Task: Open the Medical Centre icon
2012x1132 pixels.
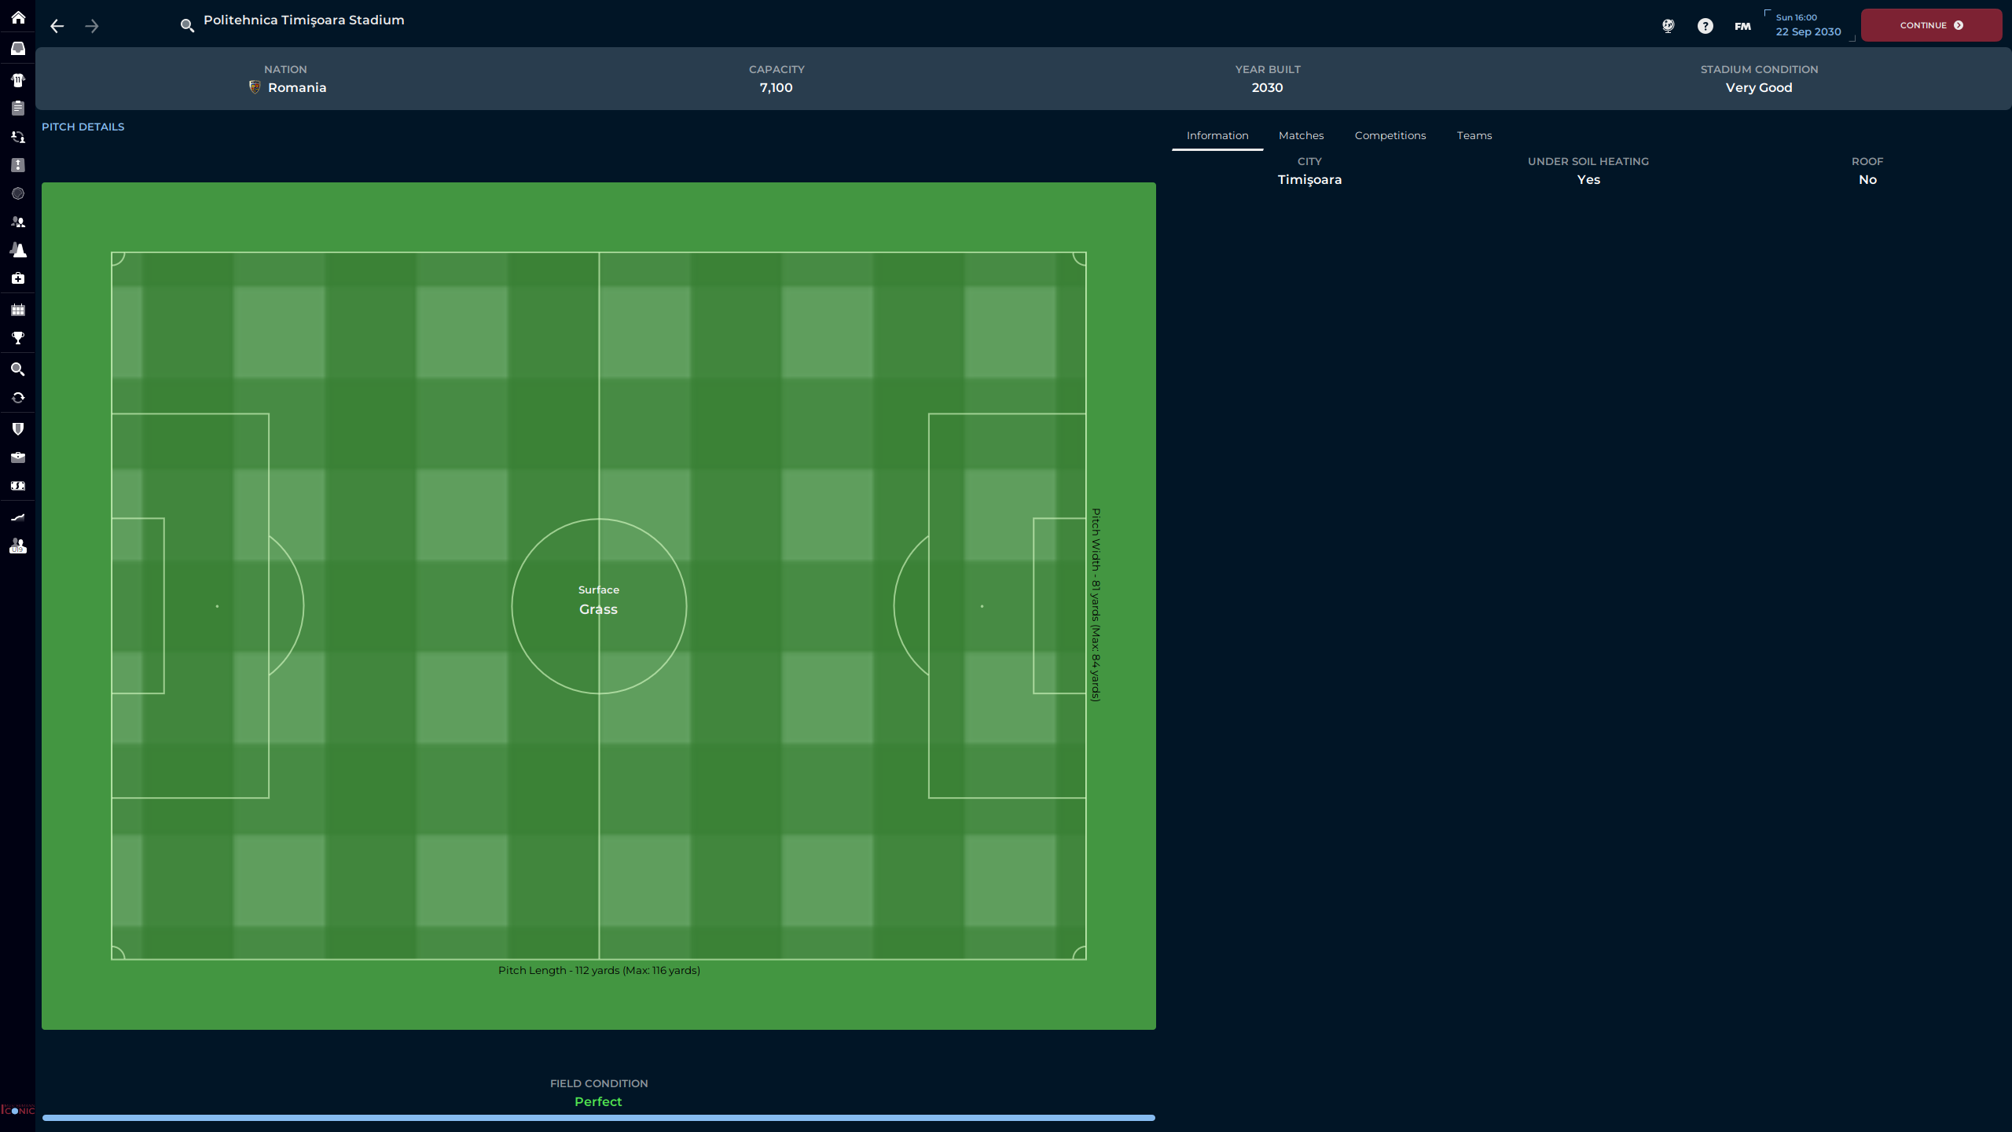Action: click(x=17, y=278)
